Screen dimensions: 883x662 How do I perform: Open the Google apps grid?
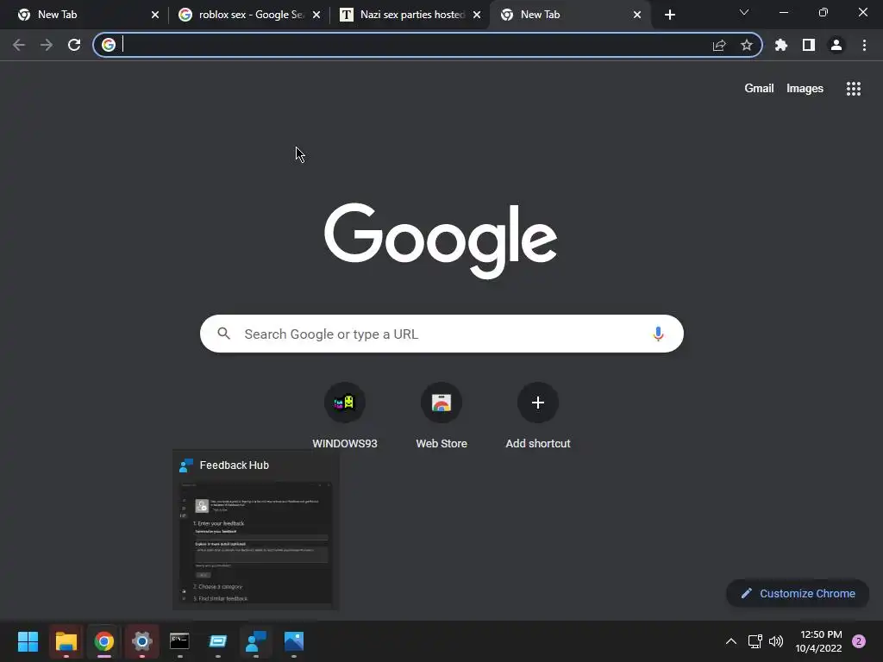(x=854, y=89)
